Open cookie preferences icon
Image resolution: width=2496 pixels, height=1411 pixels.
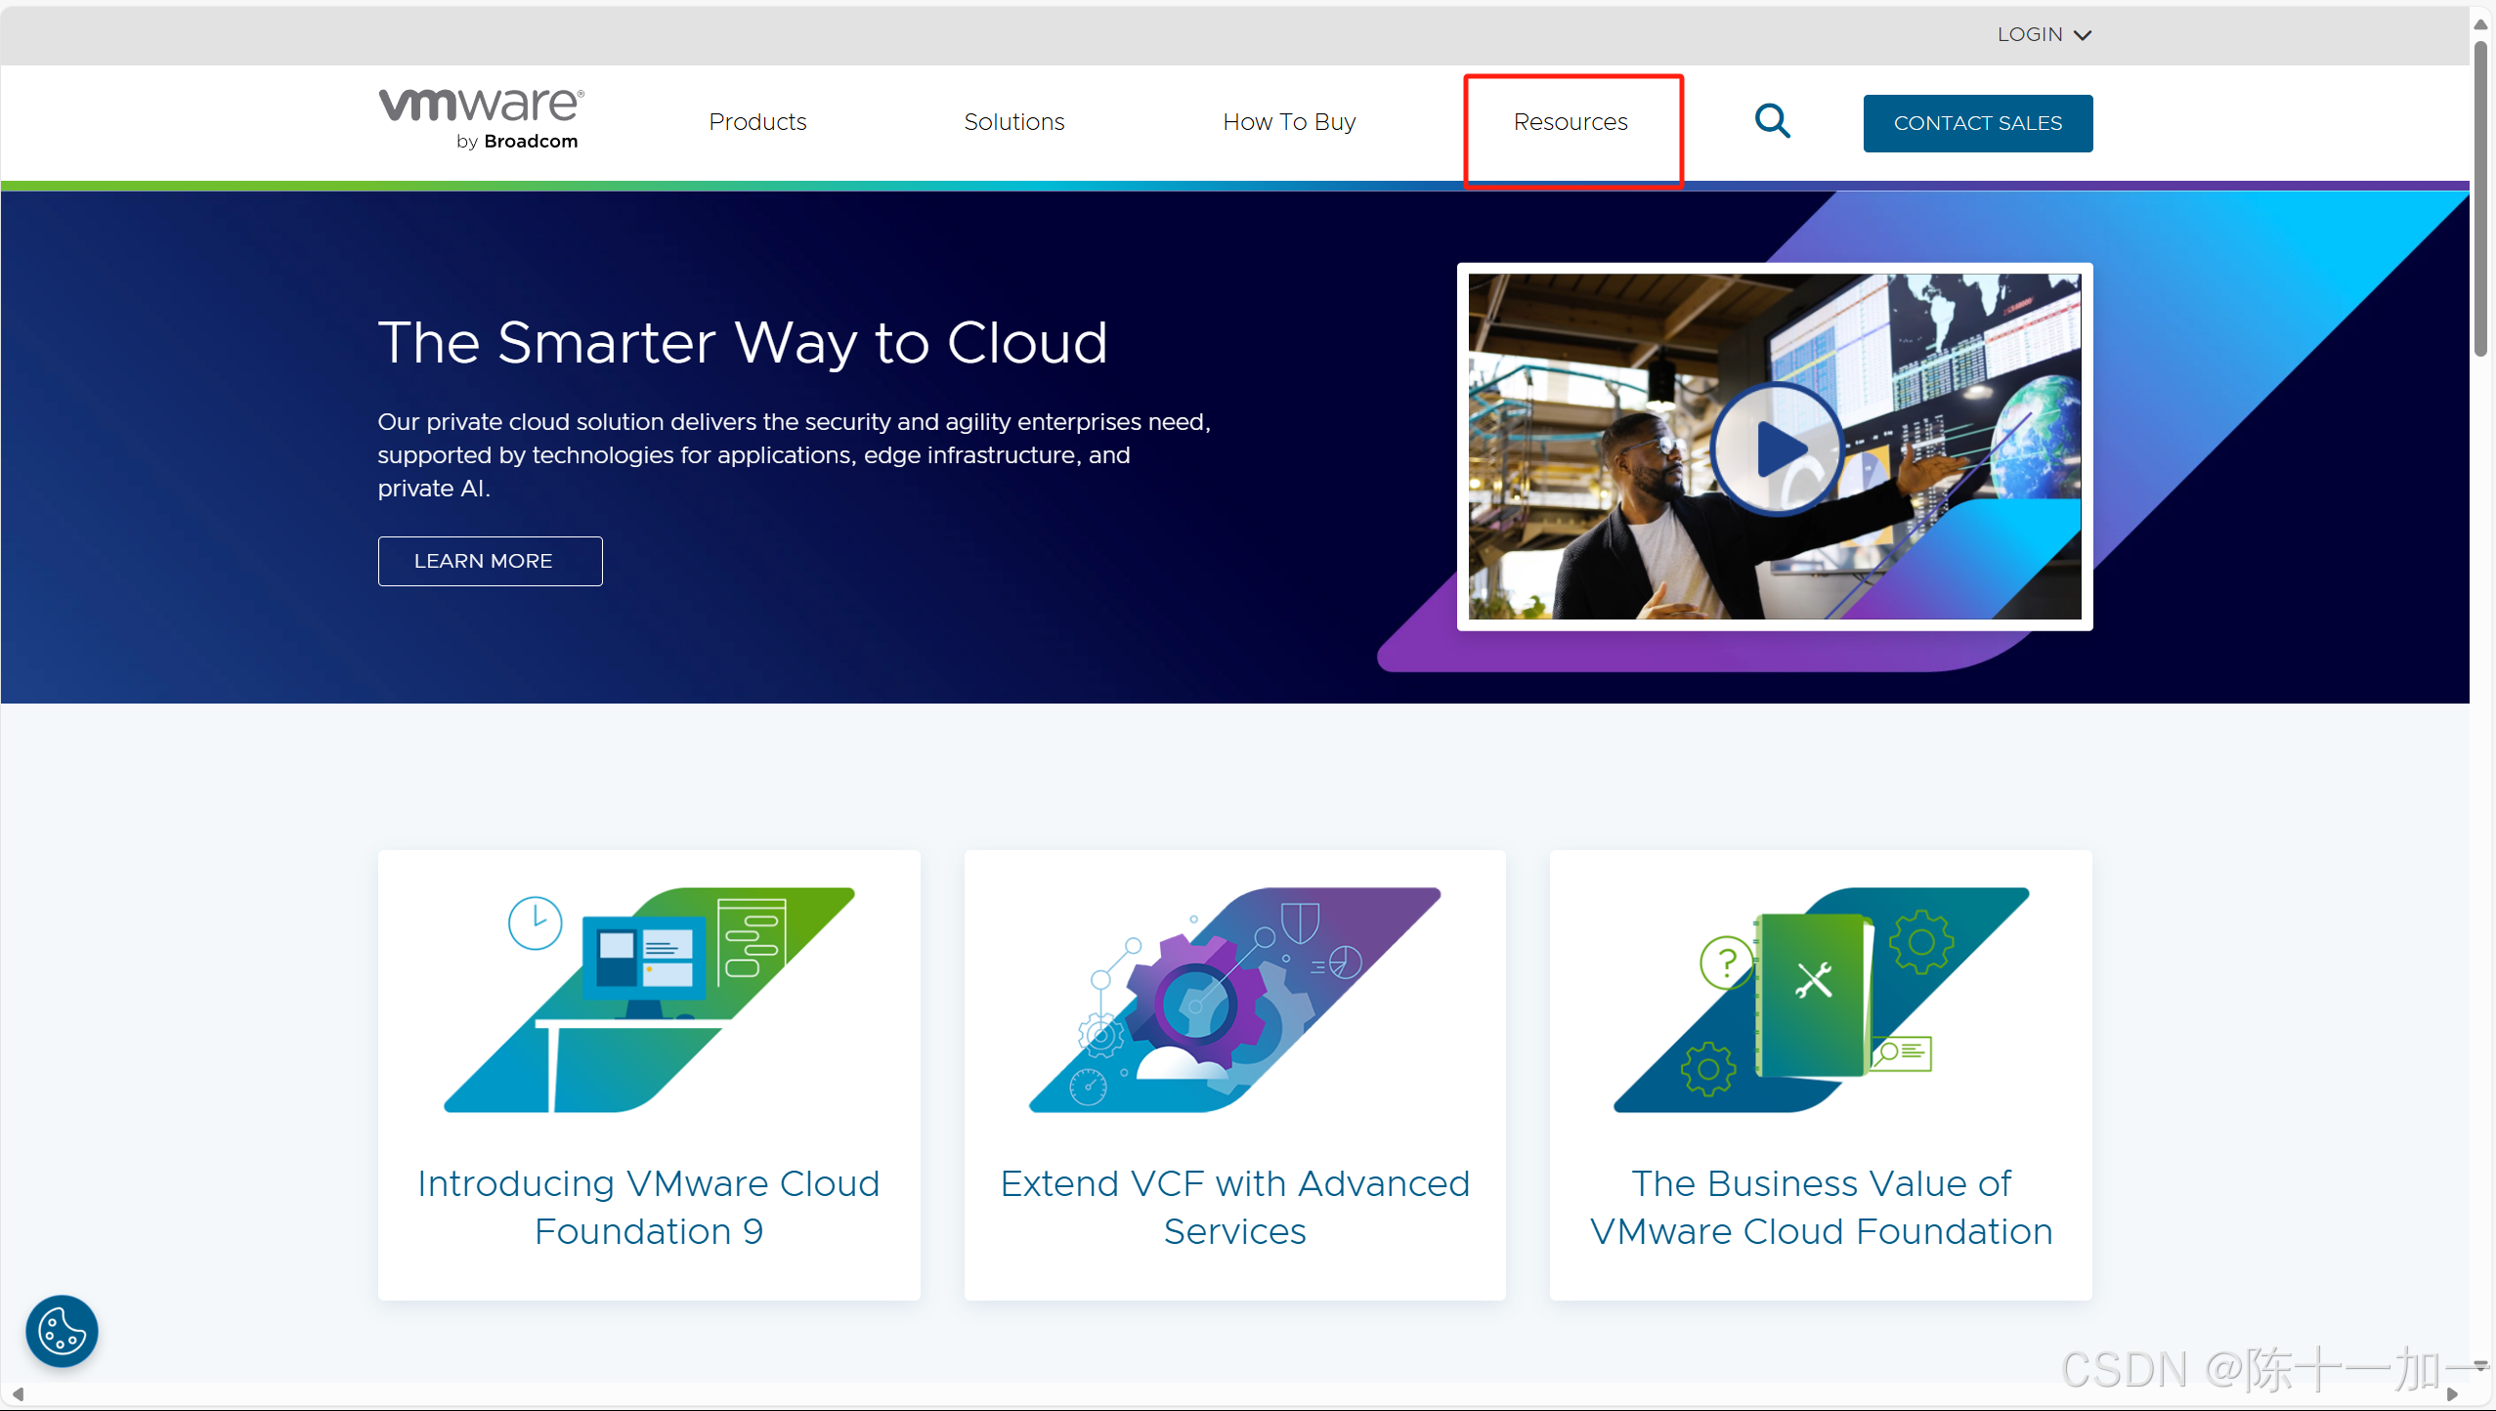(x=62, y=1331)
